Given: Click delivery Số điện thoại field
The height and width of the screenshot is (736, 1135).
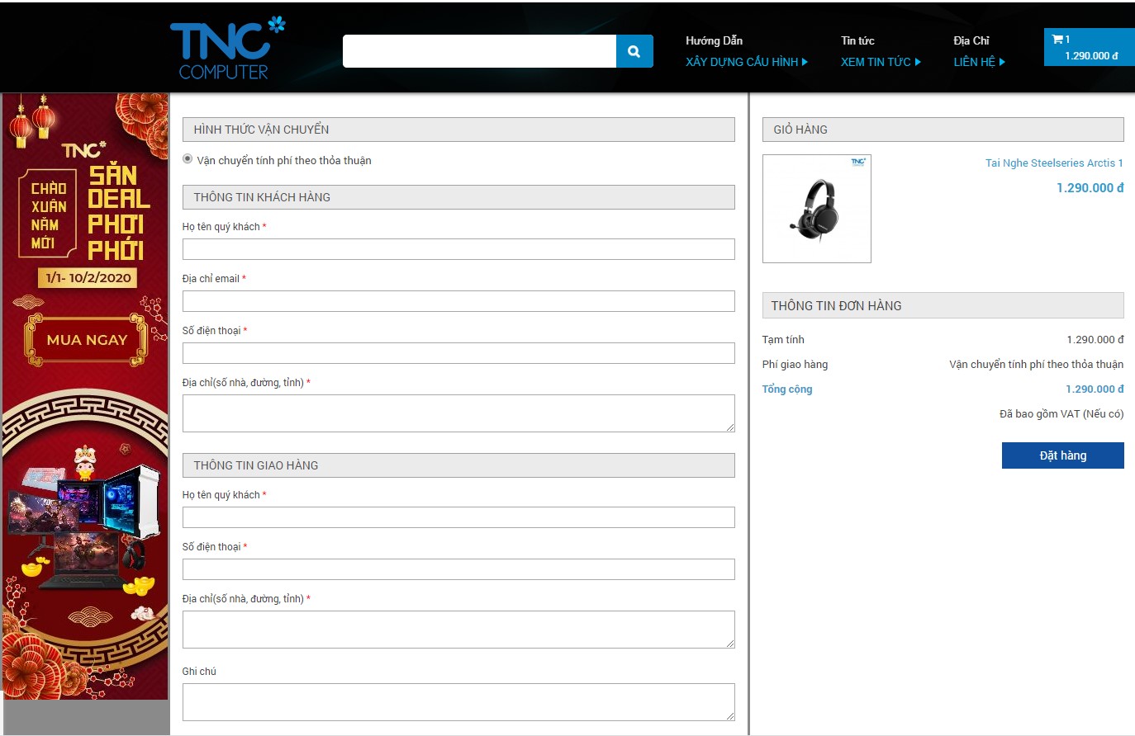Looking at the screenshot, I should coord(458,569).
